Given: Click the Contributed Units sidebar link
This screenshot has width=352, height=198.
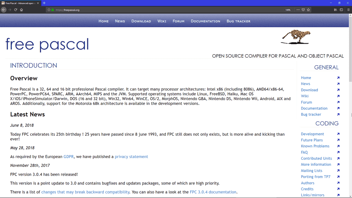Looking at the screenshot, I should point(316,158).
